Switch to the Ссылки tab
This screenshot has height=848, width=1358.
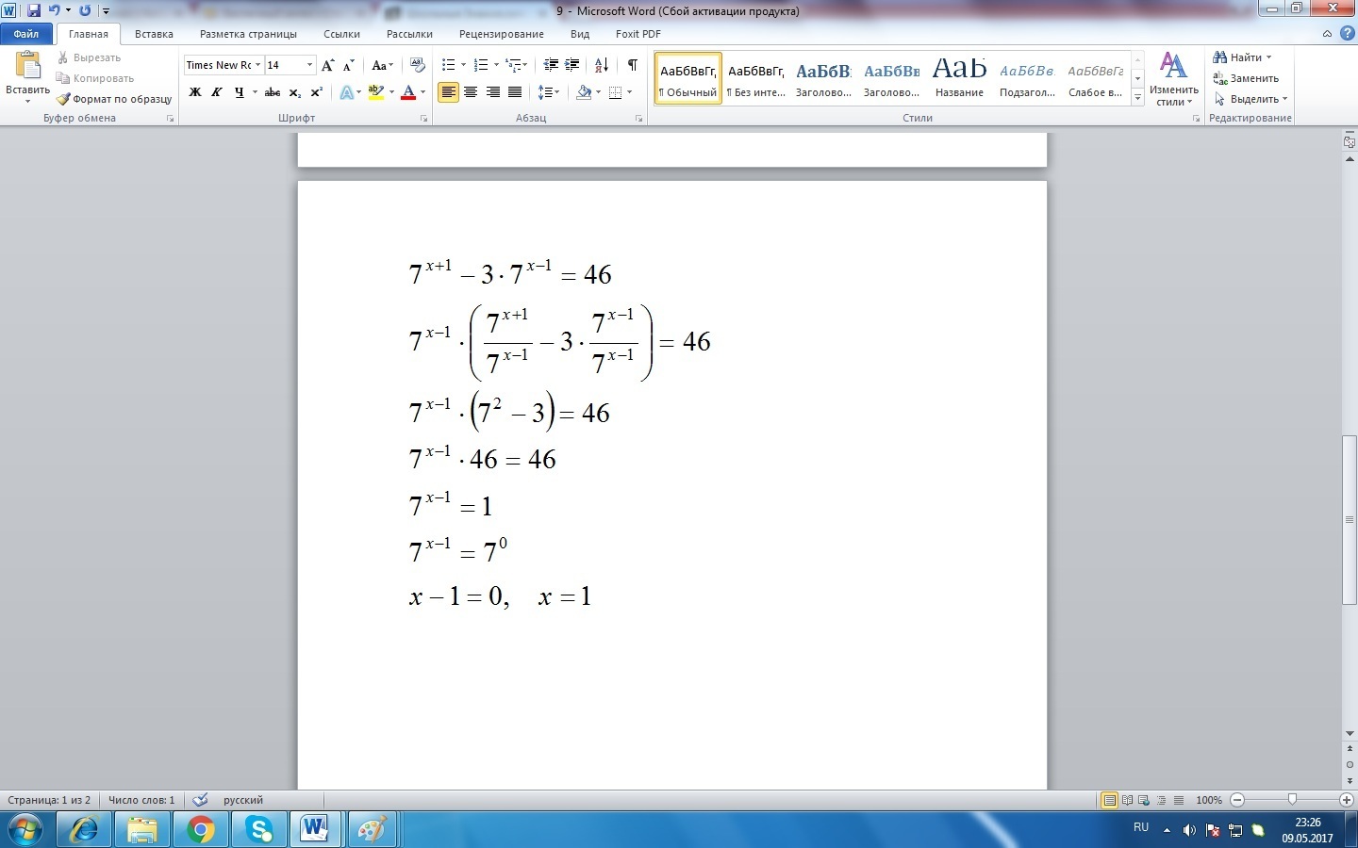click(341, 34)
